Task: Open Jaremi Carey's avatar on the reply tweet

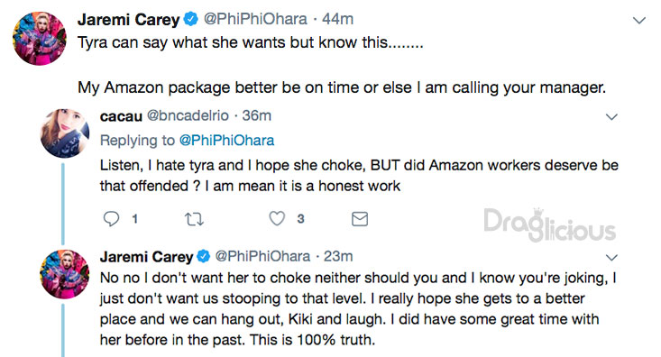Action: [x=65, y=274]
